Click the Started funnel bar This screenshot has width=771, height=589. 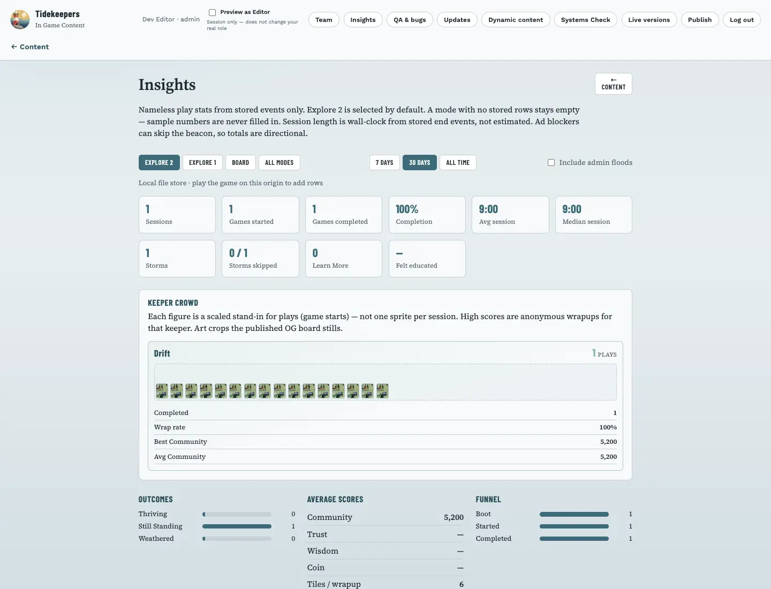coord(574,526)
